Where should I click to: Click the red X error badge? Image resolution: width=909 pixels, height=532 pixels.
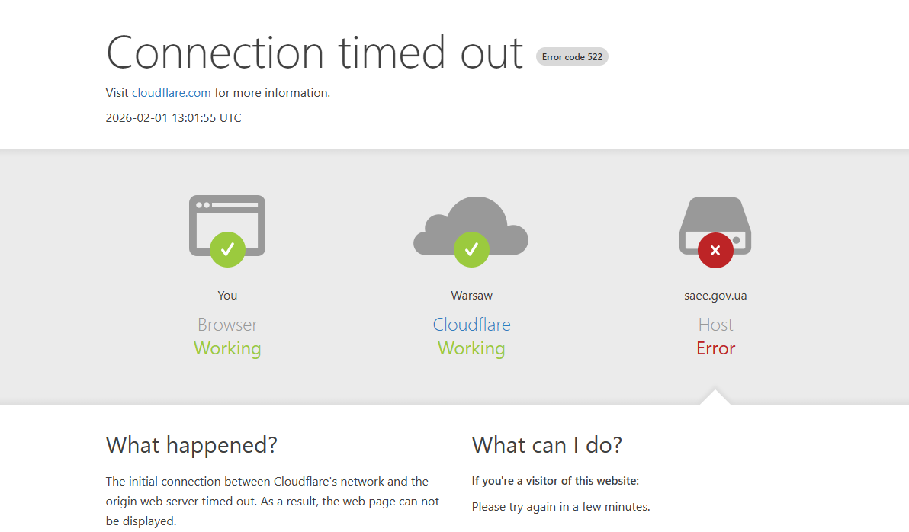coord(715,250)
